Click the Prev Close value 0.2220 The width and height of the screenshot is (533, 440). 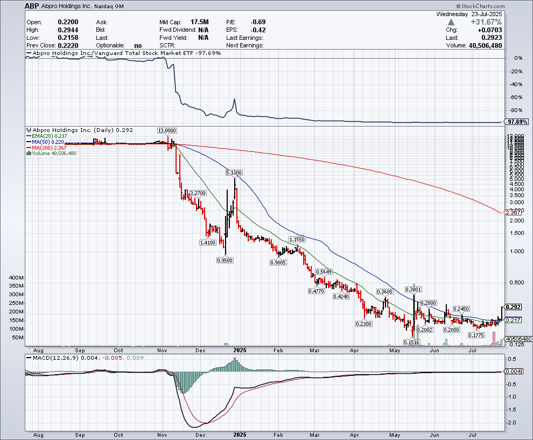[x=68, y=46]
